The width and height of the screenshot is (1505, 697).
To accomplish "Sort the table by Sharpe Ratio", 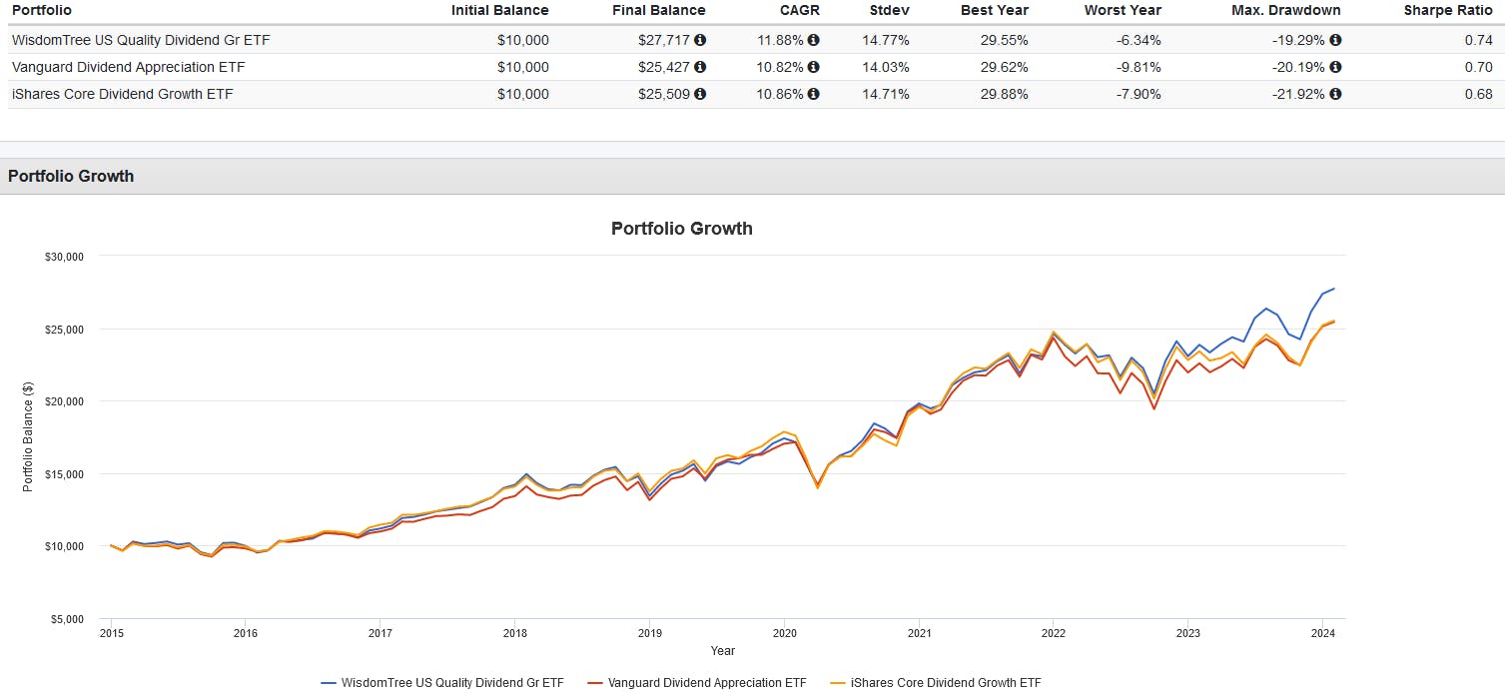I will click(x=1448, y=10).
